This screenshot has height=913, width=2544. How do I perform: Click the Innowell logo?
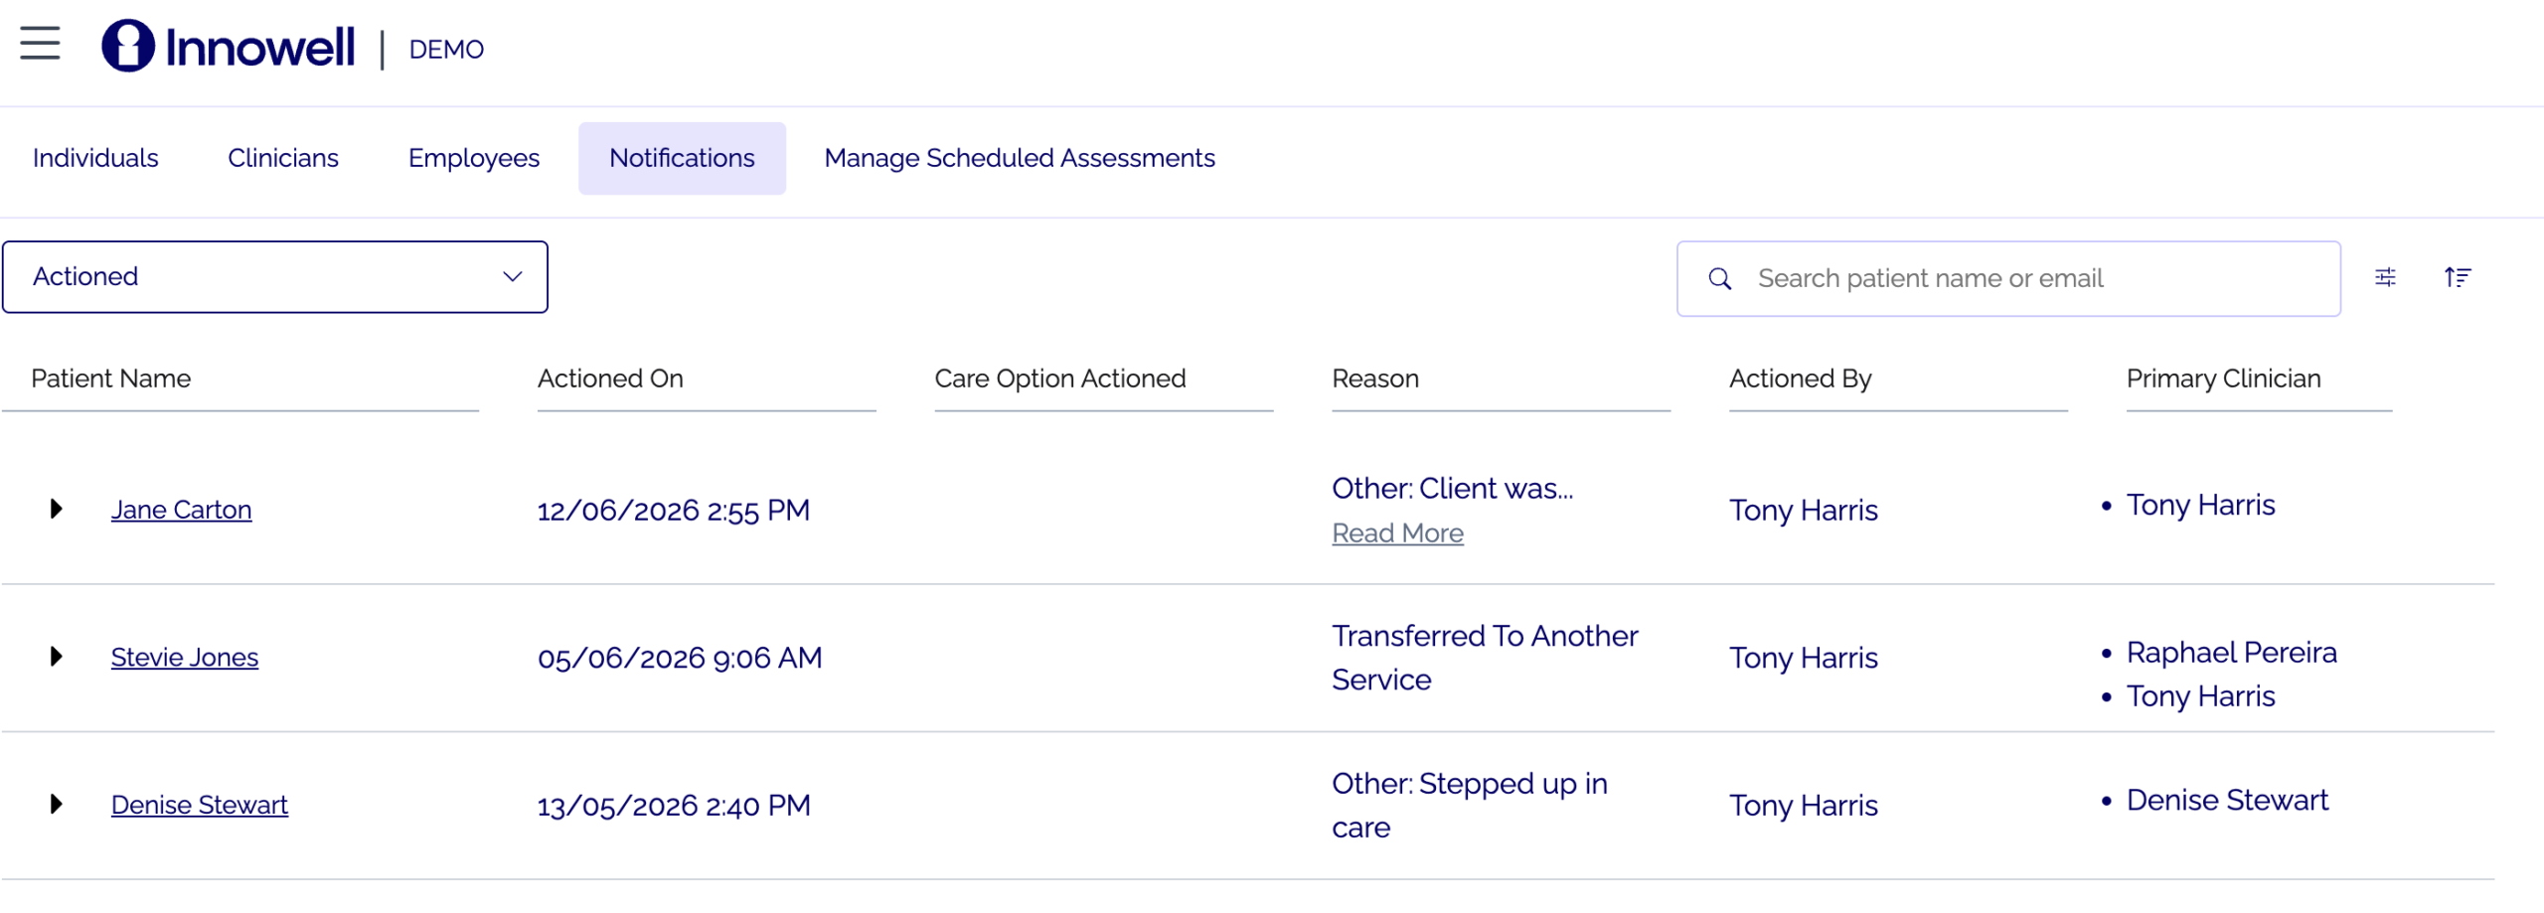(x=228, y=47)
